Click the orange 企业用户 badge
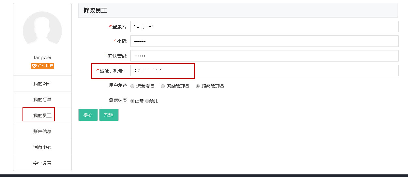408x177 pixels. 42,66
